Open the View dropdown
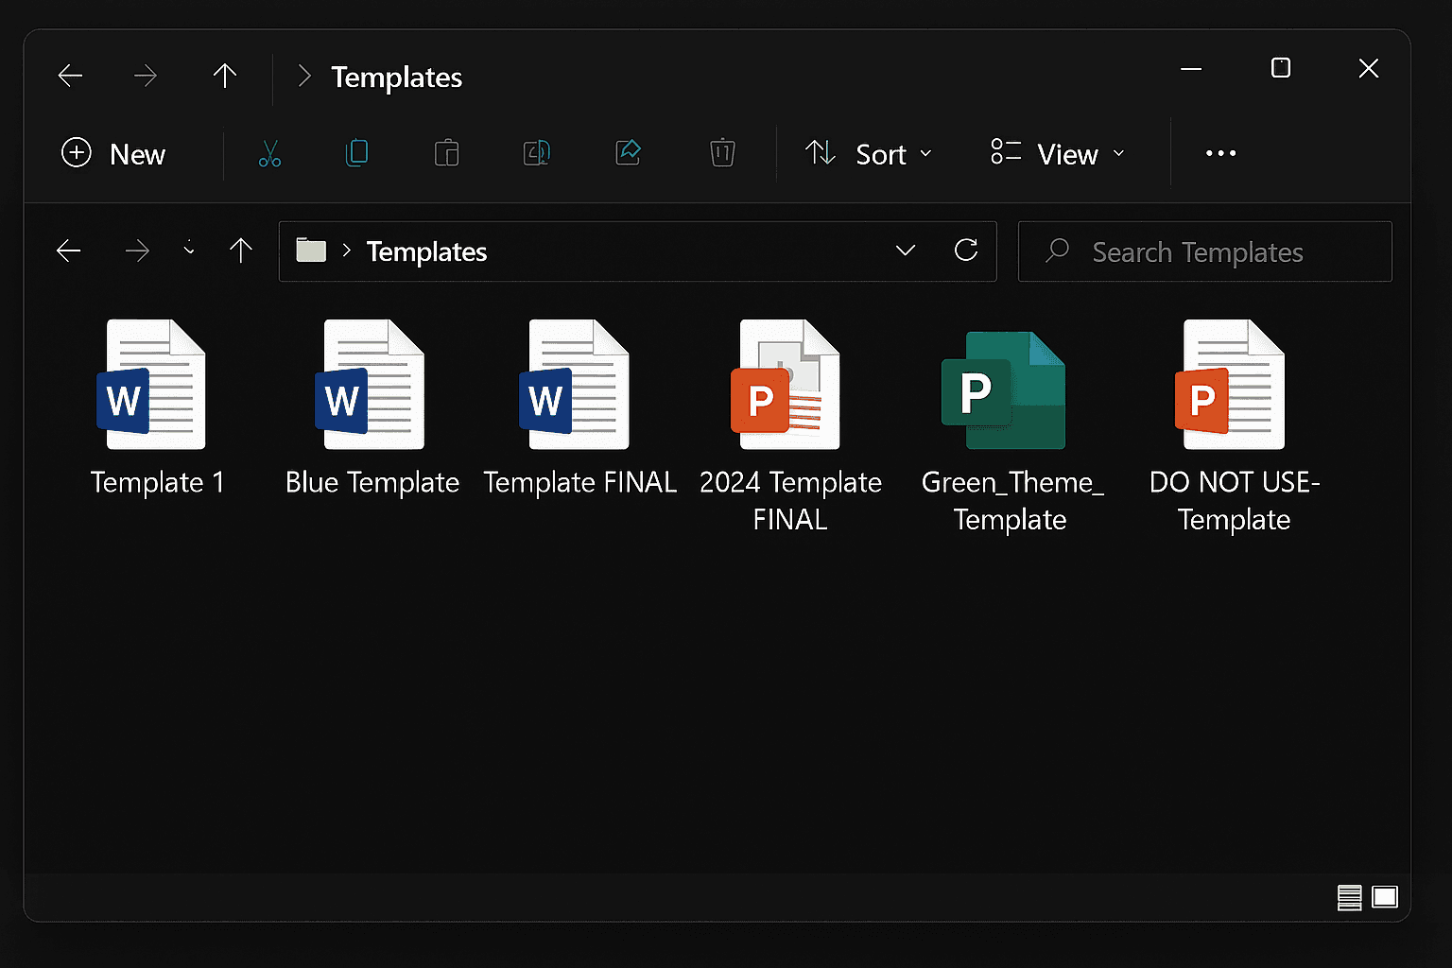Viewport: 1452px width, 968px height. [x=1058, y=153]
